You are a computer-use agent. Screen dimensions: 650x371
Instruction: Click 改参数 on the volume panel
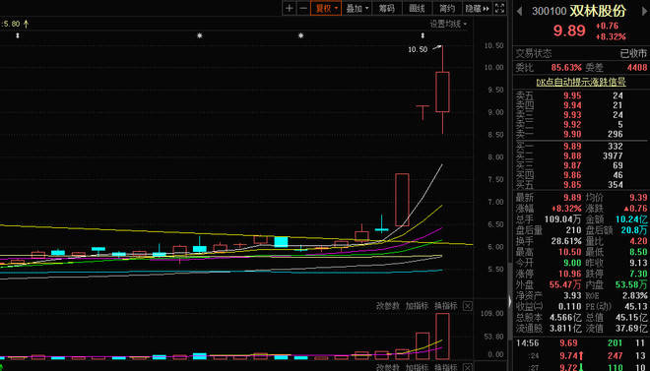388,306
